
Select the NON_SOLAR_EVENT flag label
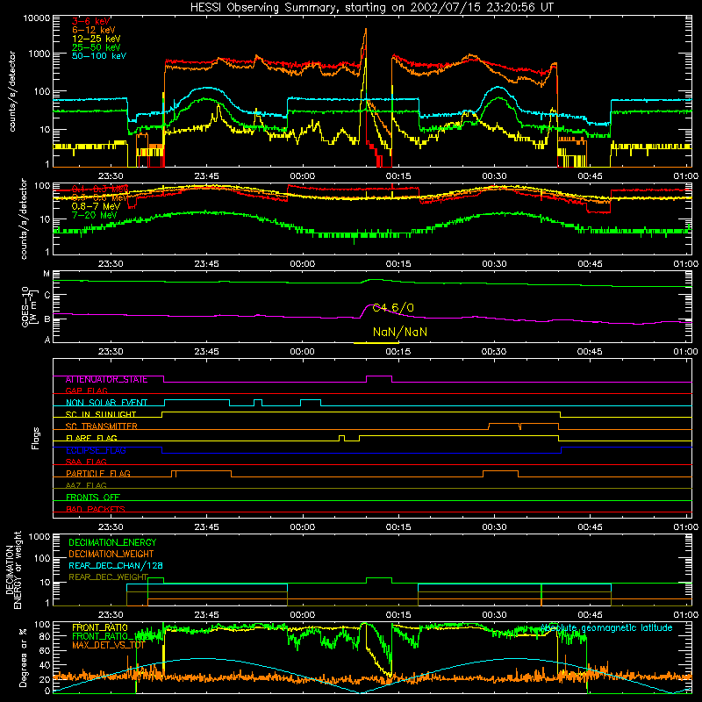tap(106, 403)
